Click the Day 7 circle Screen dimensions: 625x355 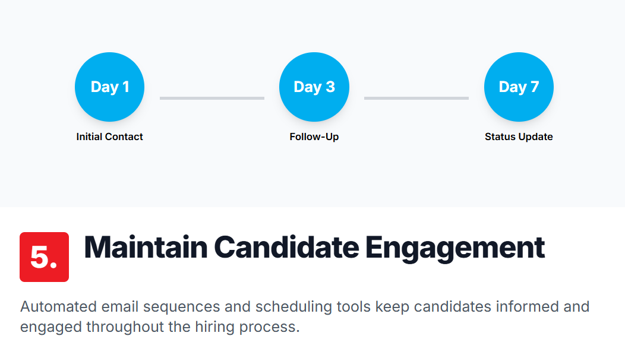pos(519,87)
